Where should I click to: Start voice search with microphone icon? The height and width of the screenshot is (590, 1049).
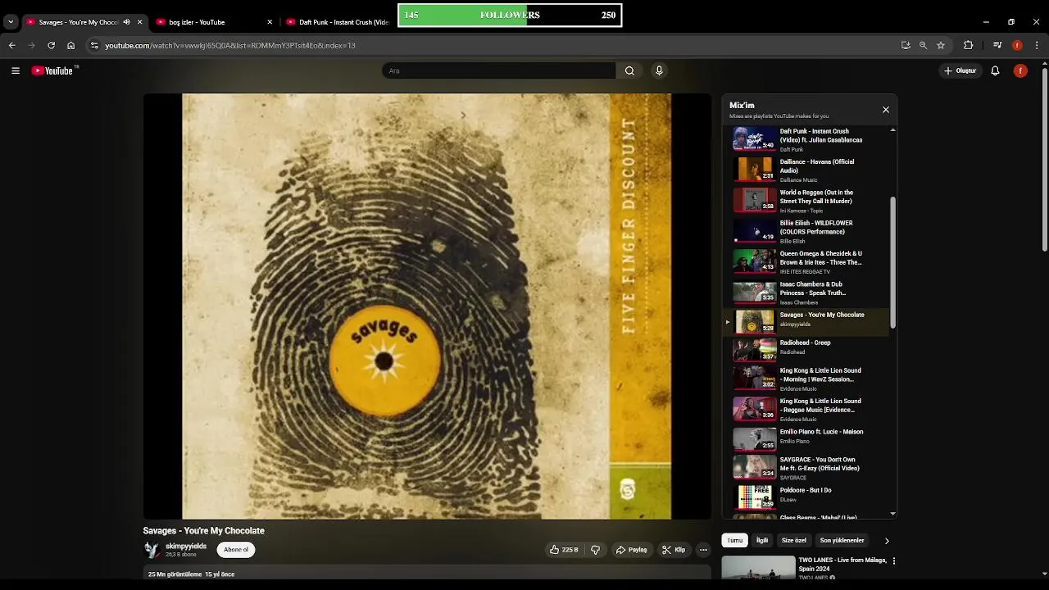coord(659,70)
